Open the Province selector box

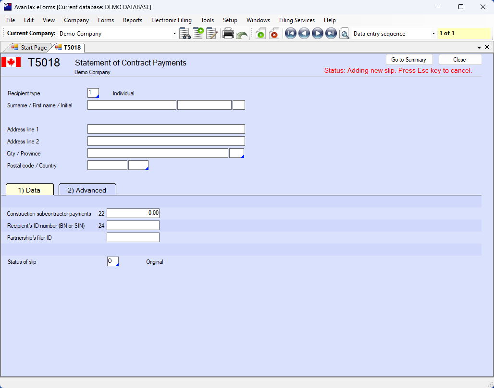pyautogui.click(x=236, y=153)
